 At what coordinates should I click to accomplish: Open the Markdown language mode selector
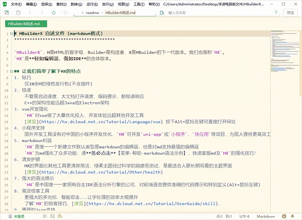coord(266,216)
